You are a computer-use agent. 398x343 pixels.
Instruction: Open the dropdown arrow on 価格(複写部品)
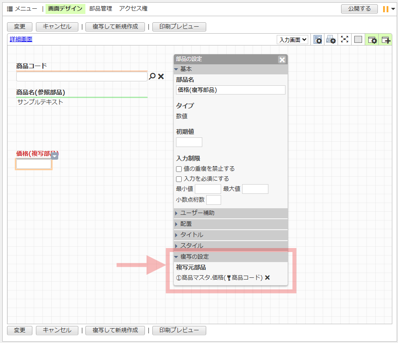(55, 156)
